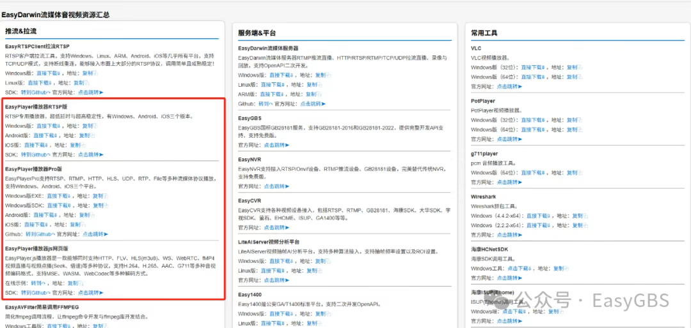The height and width of the screenshot is (328, 691).
Task: Copy the EasyRTSPClient Linux版 download address
Action: coord(81,83)
